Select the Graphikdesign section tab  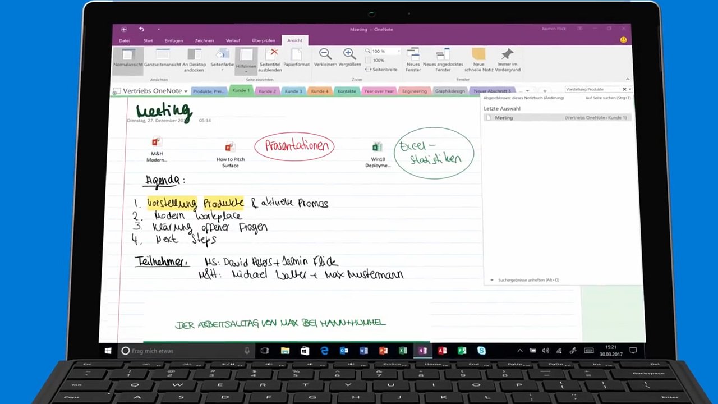[x=450, y=91]
